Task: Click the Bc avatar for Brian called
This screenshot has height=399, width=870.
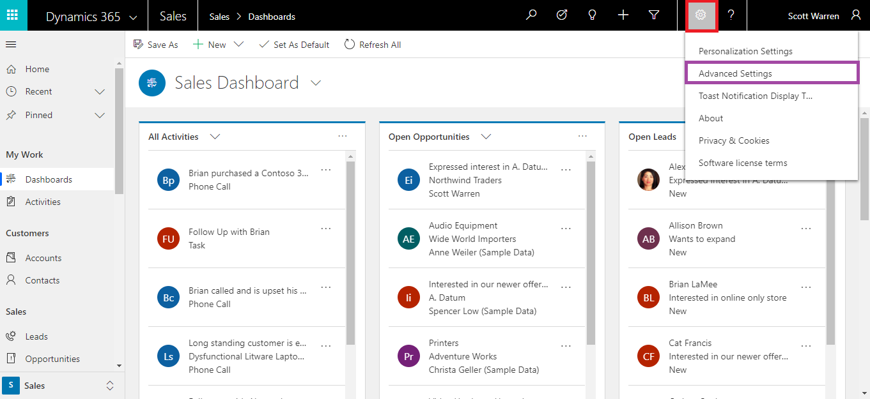Action: tap(168, 298)
